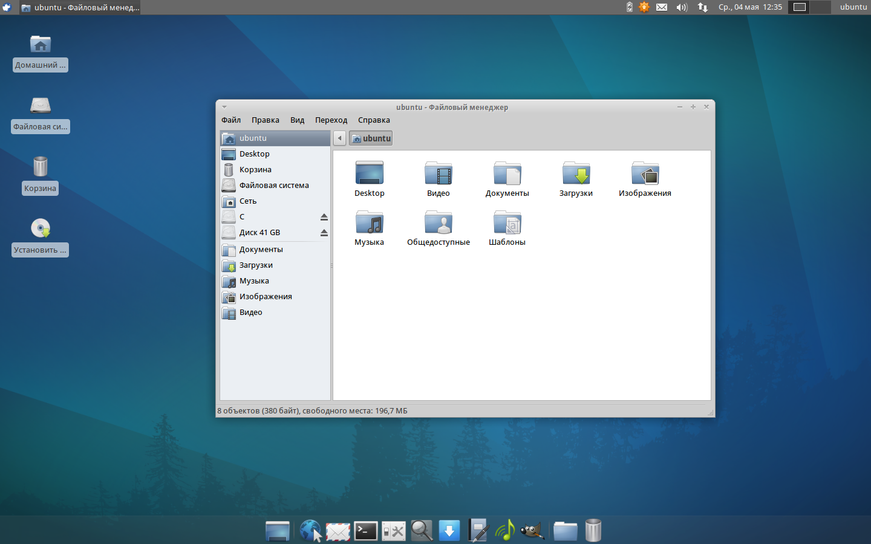
Task: Select the Шаблоны folder icon
Action: tap(507, 223)
